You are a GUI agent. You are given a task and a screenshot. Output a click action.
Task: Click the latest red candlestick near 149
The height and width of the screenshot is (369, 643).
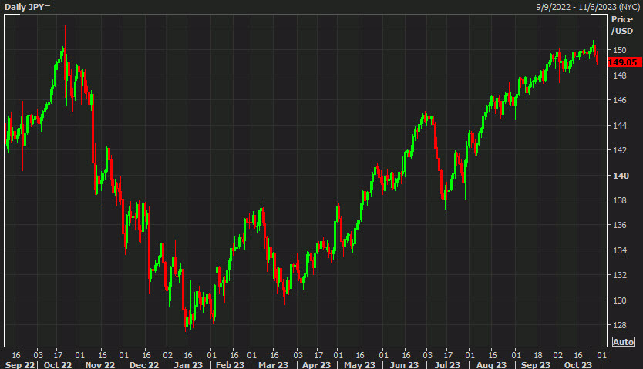(598, 59)
